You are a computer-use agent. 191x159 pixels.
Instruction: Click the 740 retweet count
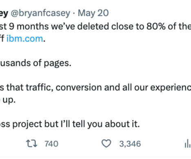(x=51, y=144)
